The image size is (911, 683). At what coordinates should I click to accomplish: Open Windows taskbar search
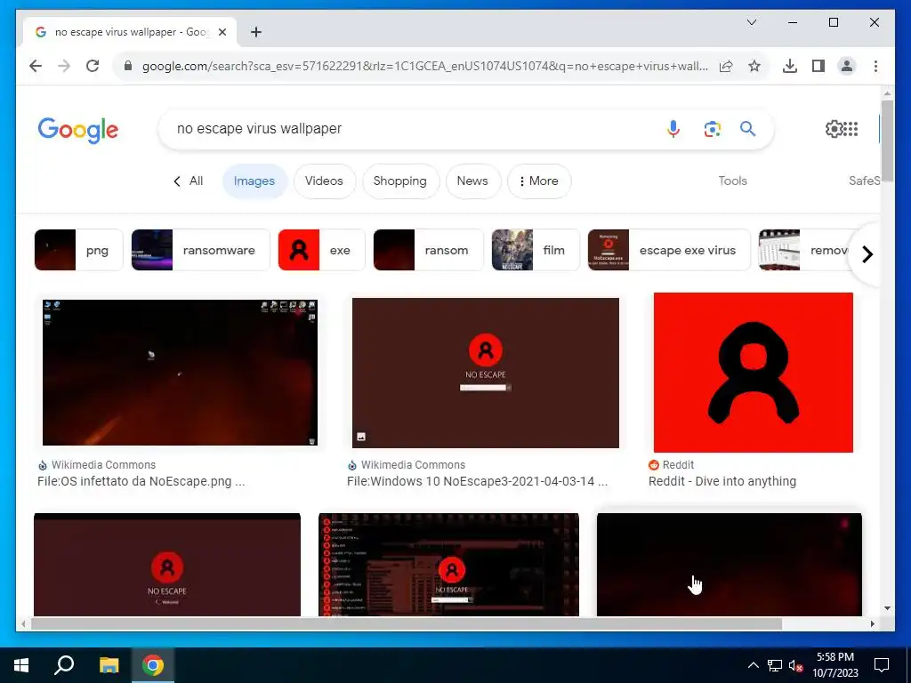pos(64,665)
